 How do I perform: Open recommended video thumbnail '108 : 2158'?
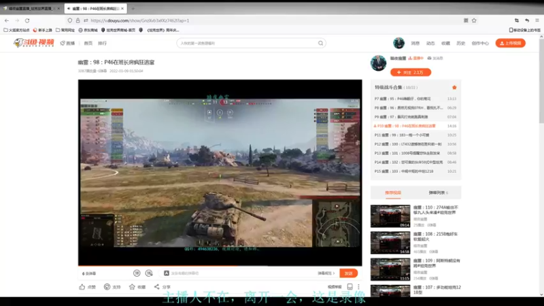pos(390,243)
